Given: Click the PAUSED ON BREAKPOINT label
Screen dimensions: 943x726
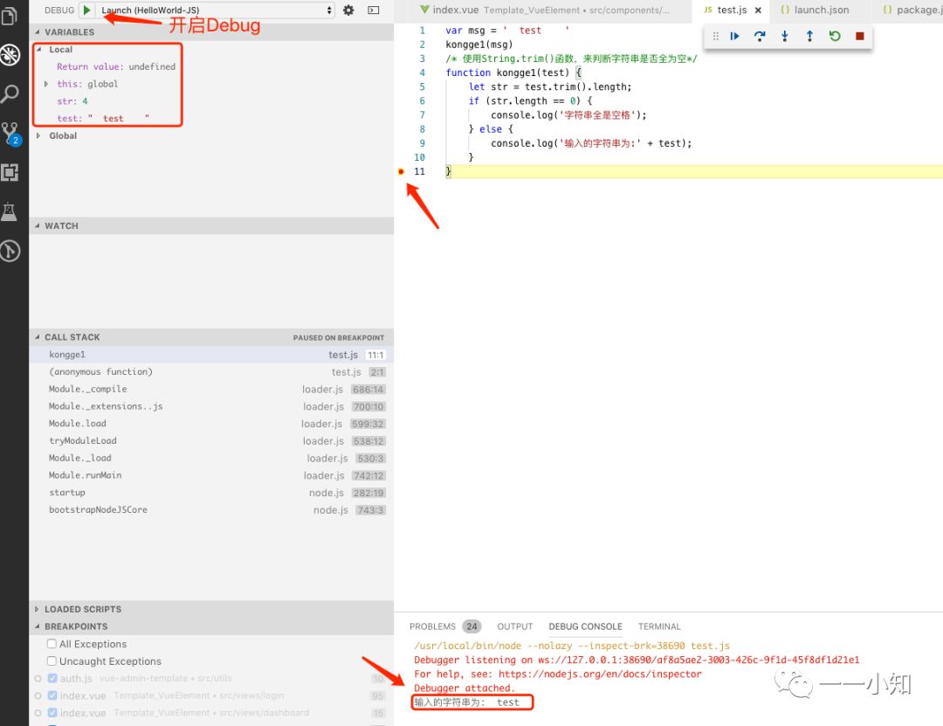Looking at the screenshot, I should coord(338,338).
